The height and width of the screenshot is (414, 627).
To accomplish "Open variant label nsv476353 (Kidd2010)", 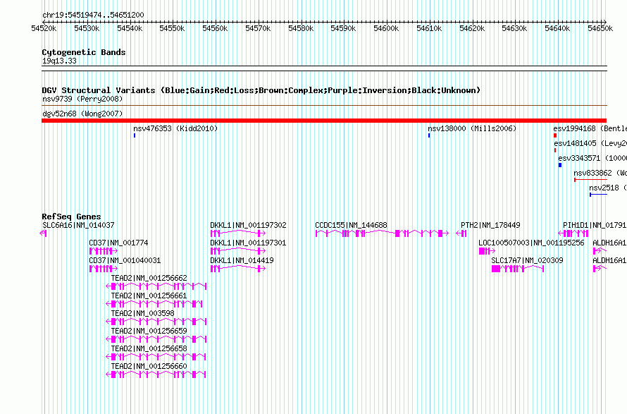I will [x=175, y=129].
